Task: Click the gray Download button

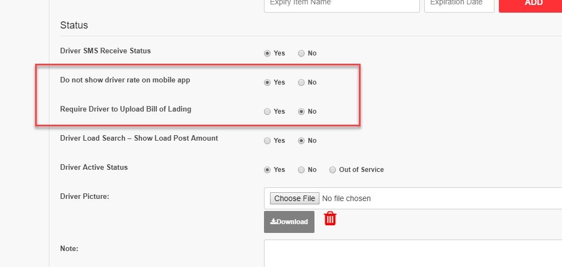Action: 289,222
